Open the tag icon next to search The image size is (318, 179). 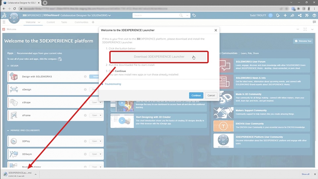194,16
